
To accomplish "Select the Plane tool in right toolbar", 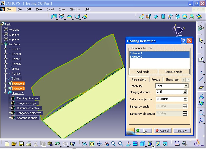I will [201, 87].
